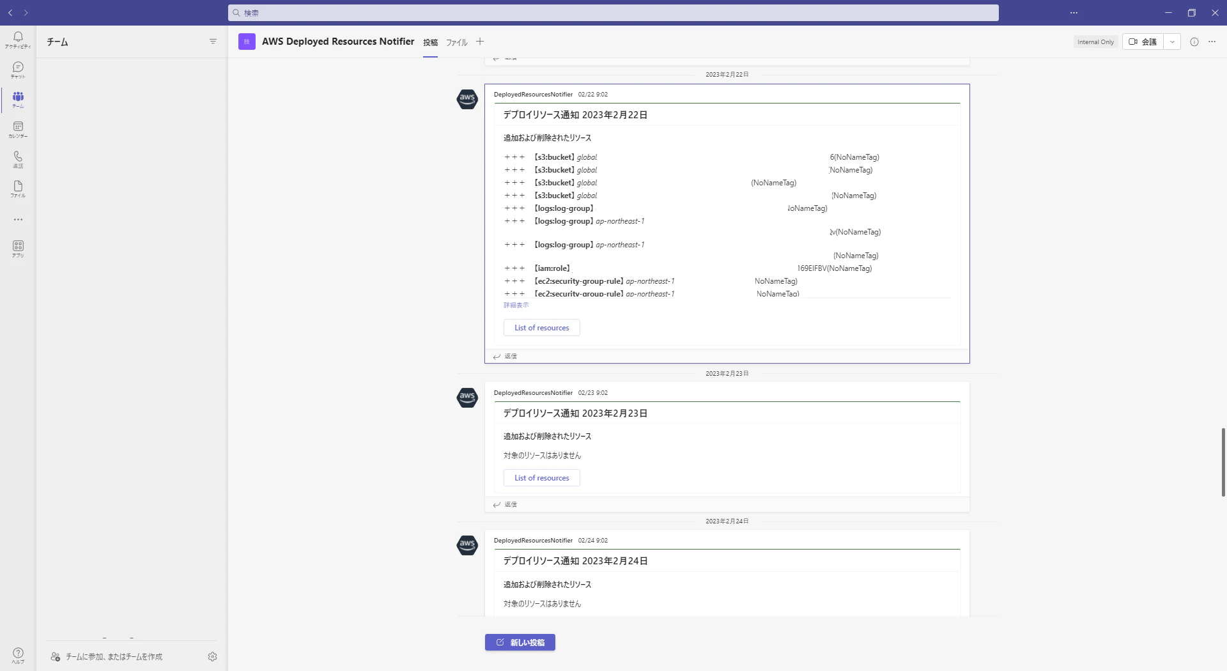Click the 02/23 9:02 timestamp
The image size is (1227, 671).
[592, 393]
